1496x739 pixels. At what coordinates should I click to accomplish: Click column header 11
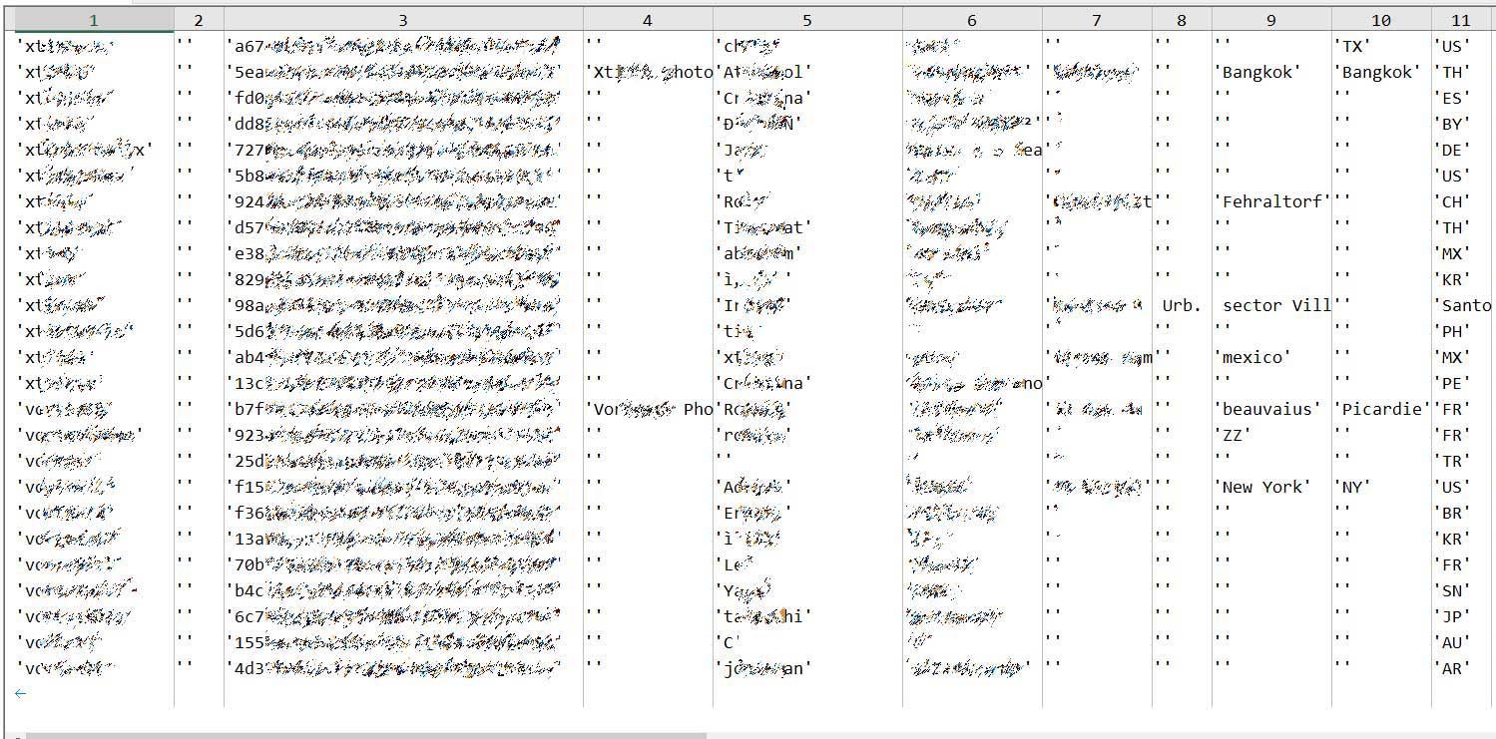tap(1461, 20)
